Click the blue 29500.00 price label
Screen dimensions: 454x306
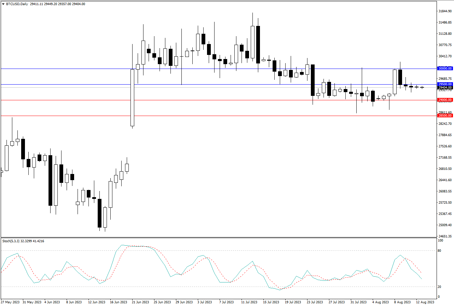445,84
